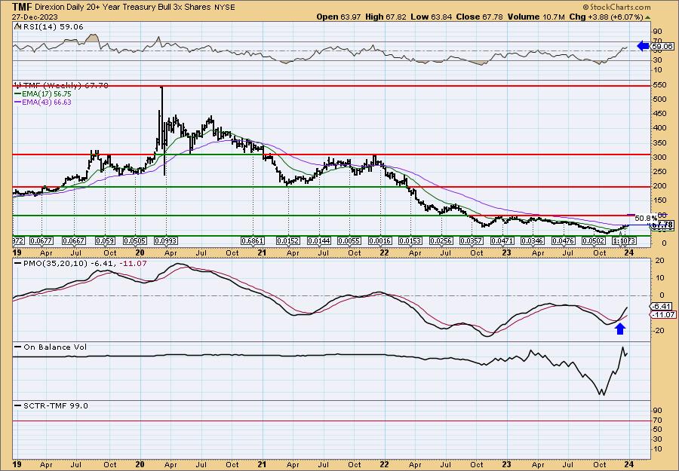Click the 22 year label on price panel axis
This screenshot has height=471, width=679.
click(384, 252)
